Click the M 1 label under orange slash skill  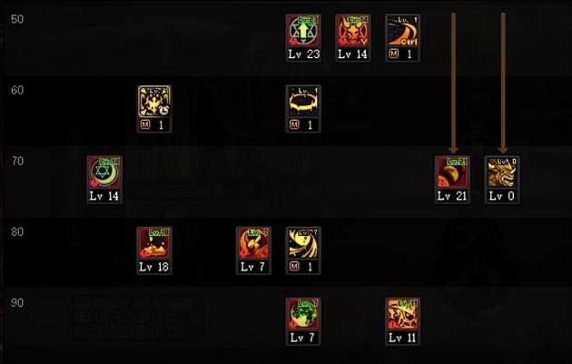[403, 54]
